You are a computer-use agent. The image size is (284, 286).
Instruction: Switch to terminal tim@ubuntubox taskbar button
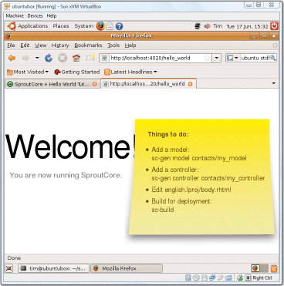[53, 268]
